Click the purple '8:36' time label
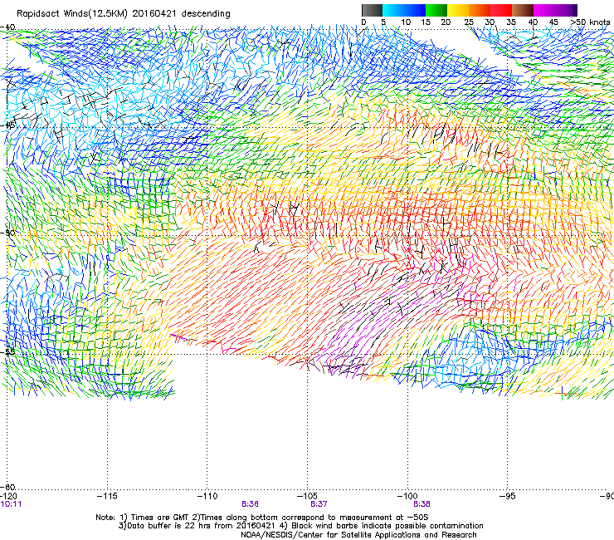Screen dimensions: 614x540 tap(250, 504)
